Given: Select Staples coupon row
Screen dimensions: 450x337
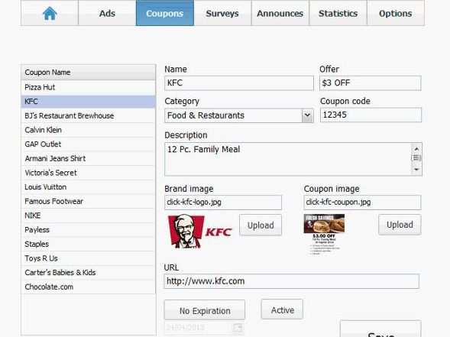Looking at the screenshot, I should point(88,244).
